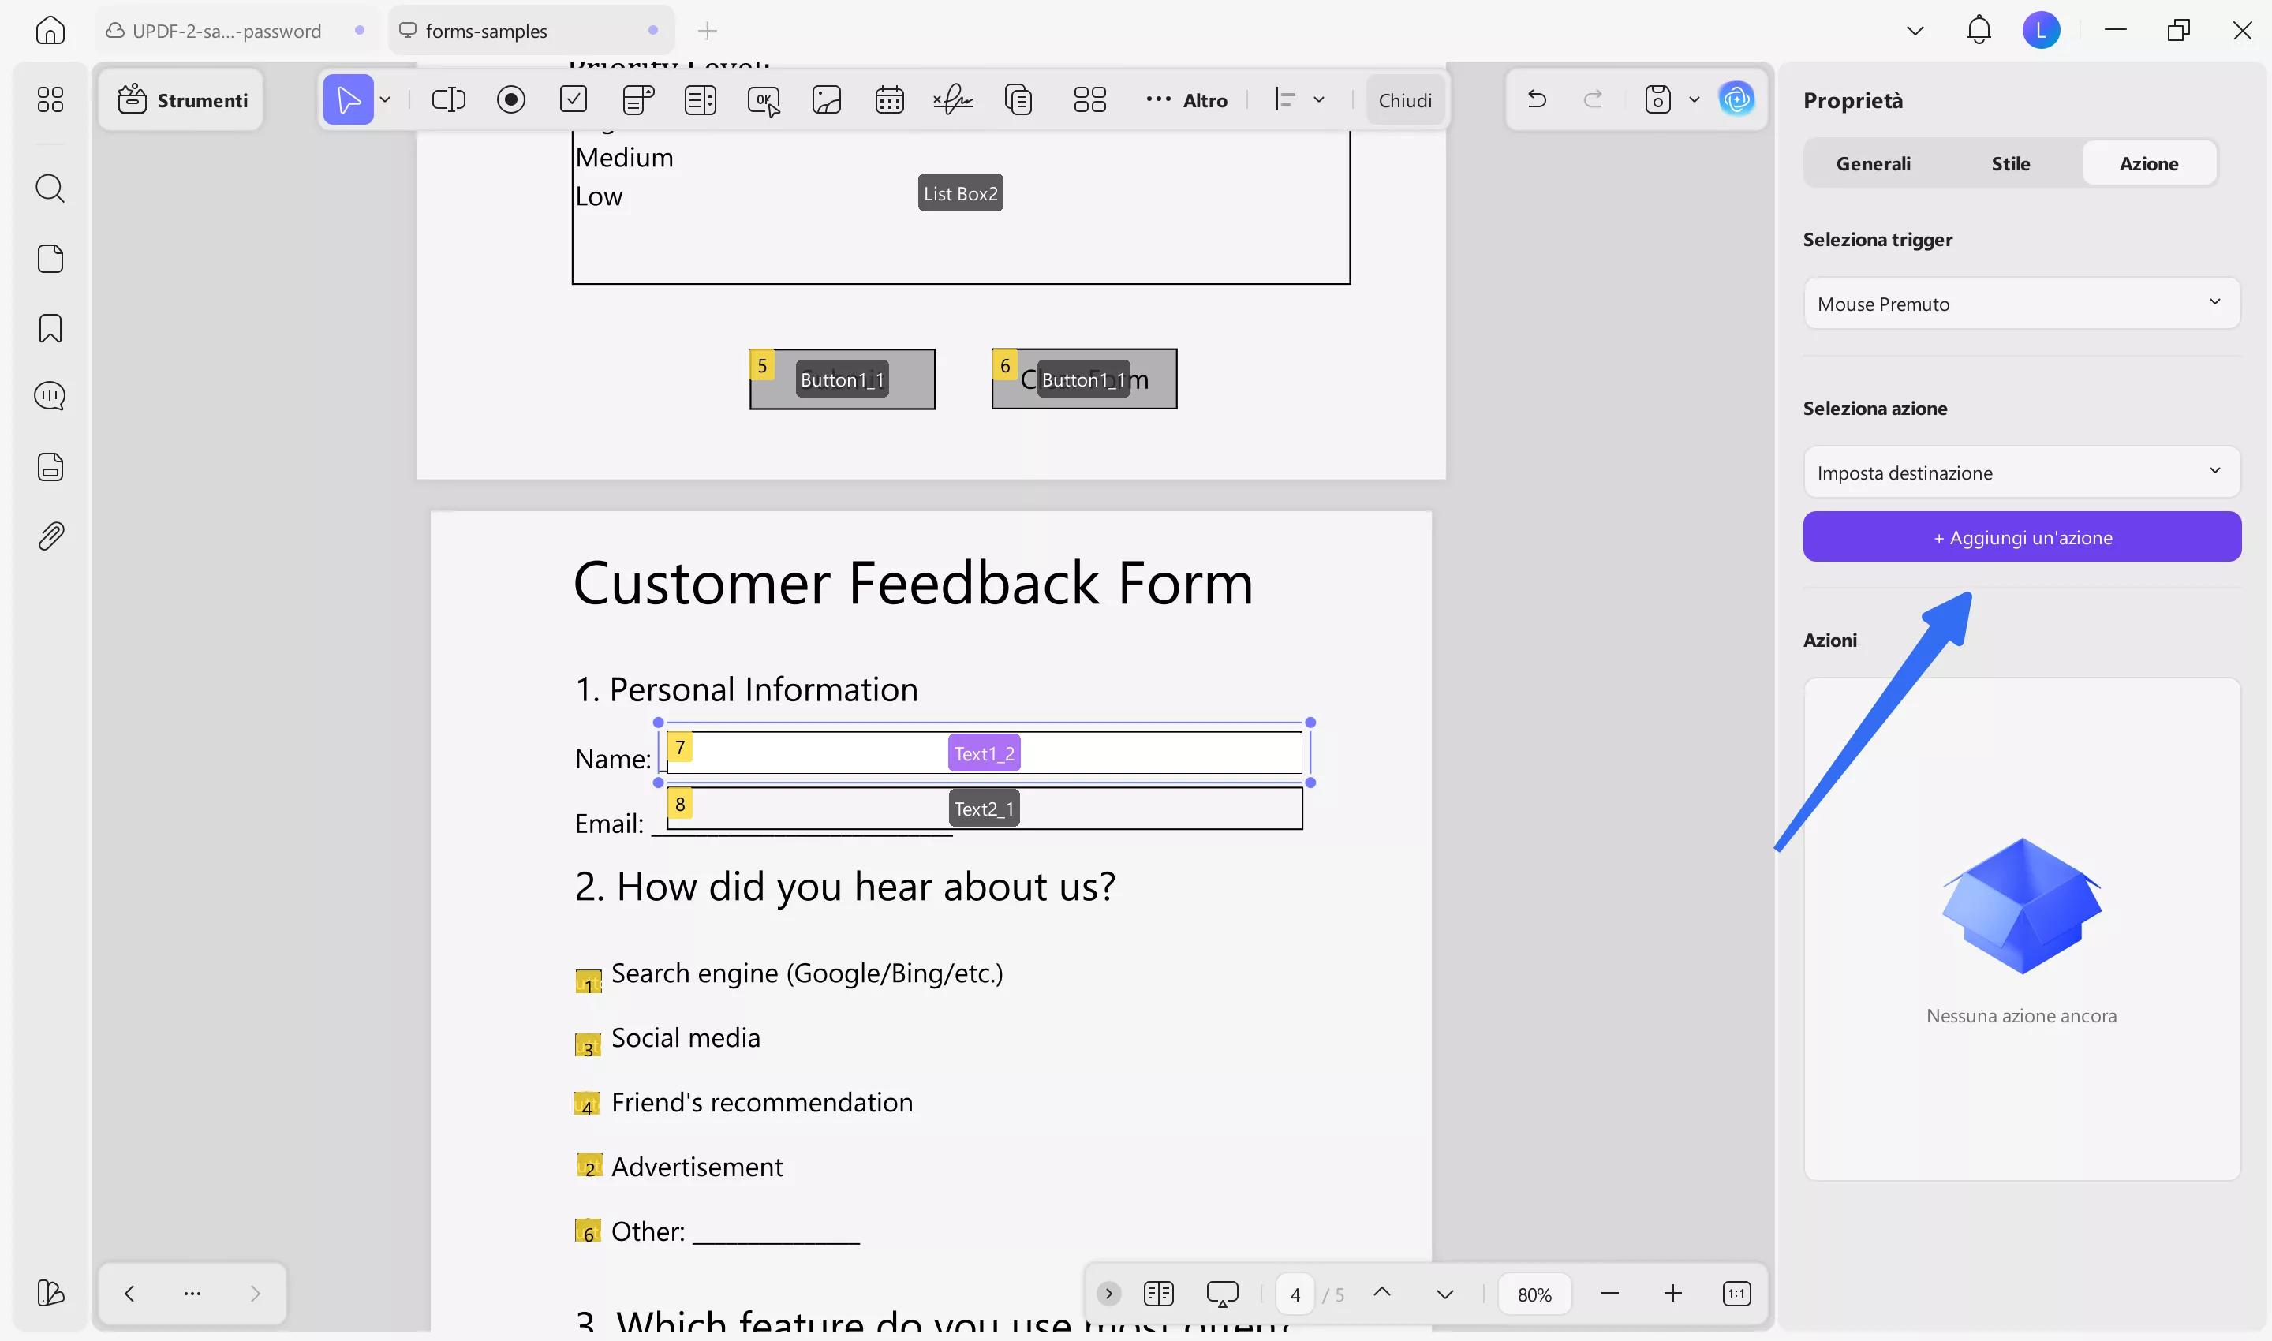Select the date field form tool
This screenshot has height=1341, width=2272.
pos(890,99)
